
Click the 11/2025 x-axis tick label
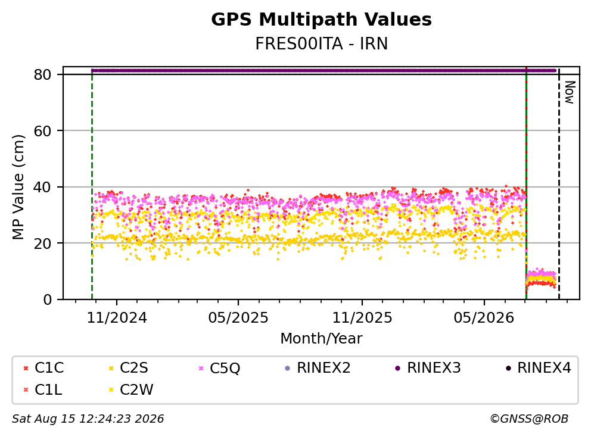tap(362, 318)
